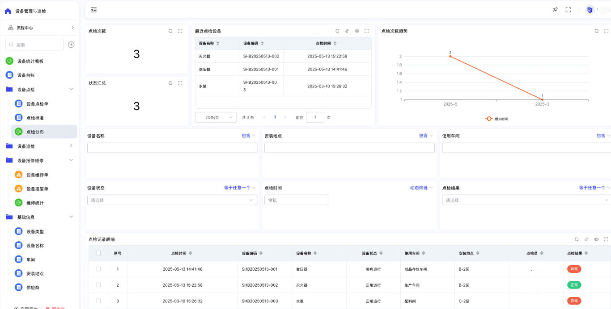Maximize the 点检次数 card

point(180,31)
